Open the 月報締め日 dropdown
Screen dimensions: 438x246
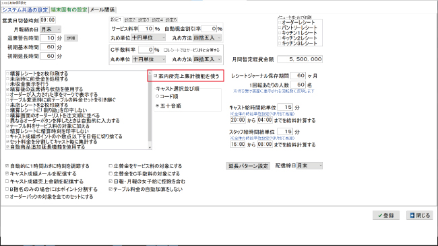[x=51, y=30]
